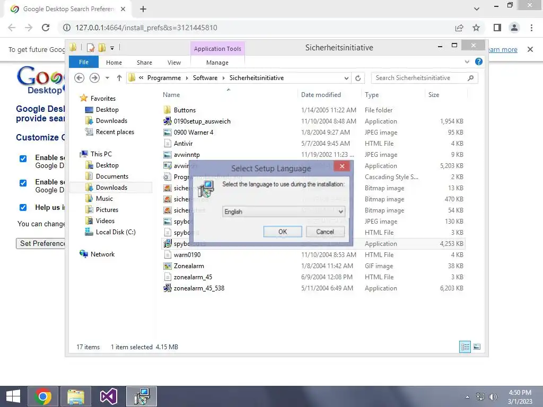Open the File tab in Explorer
The width and height of the screenshot is (543, 407).
84,62
